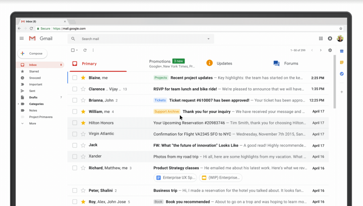Viewport: 363px width, 206px height.
Task: Close the Inbox browser tab
Action: 65,21
